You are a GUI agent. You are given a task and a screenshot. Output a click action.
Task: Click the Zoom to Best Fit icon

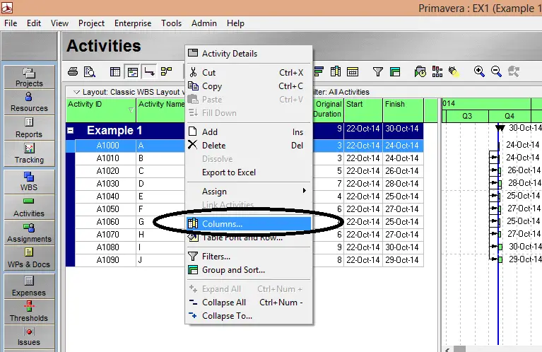point(513,71)
